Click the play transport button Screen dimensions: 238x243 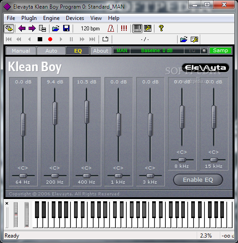pyautogui.click(x=61, y=39)
